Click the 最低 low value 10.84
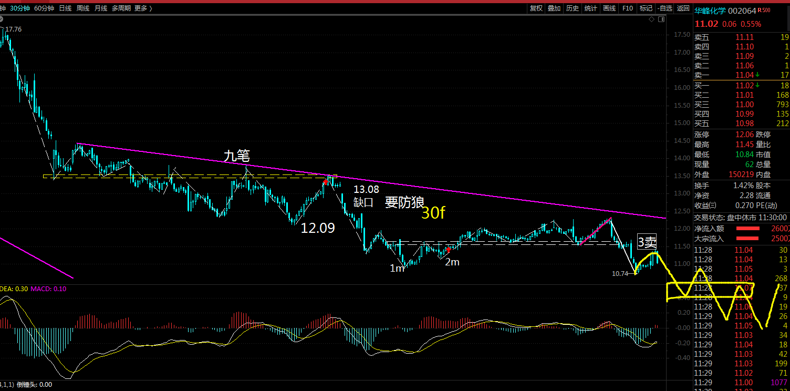 [744, 155]
